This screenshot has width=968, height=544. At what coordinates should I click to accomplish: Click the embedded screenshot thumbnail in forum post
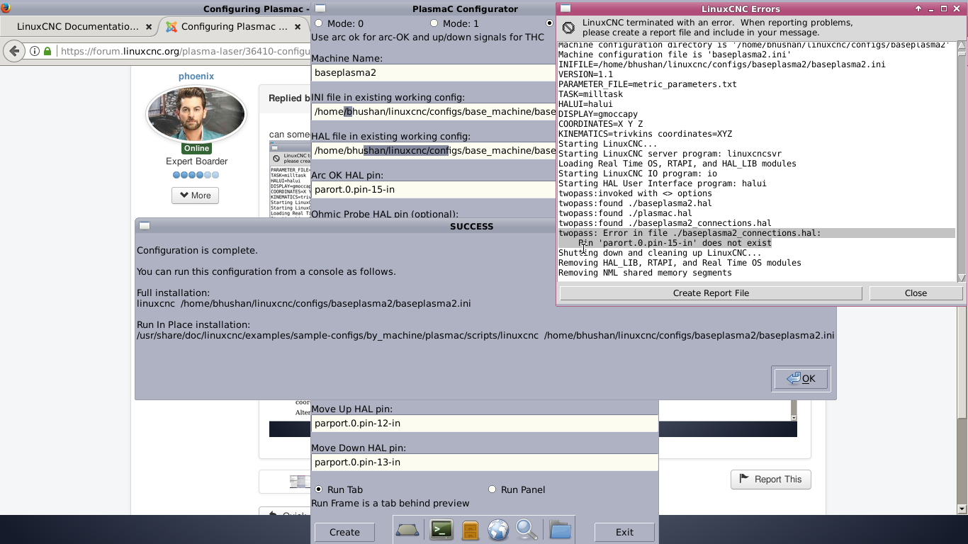290,179
